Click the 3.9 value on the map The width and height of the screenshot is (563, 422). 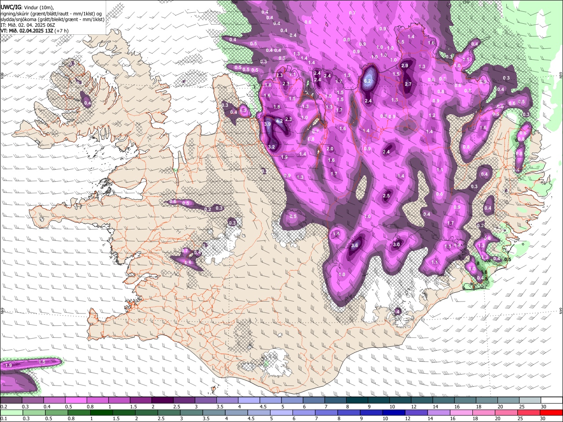(267, 124)
